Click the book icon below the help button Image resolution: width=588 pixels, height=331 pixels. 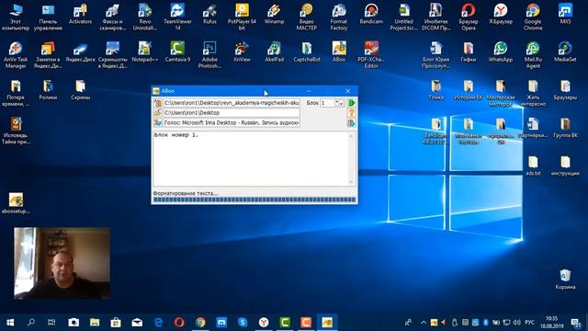352,123
